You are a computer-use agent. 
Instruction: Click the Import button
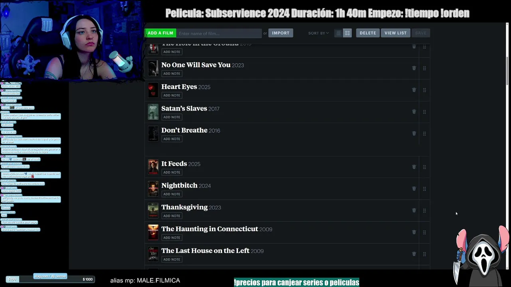[x=281, y=33]
